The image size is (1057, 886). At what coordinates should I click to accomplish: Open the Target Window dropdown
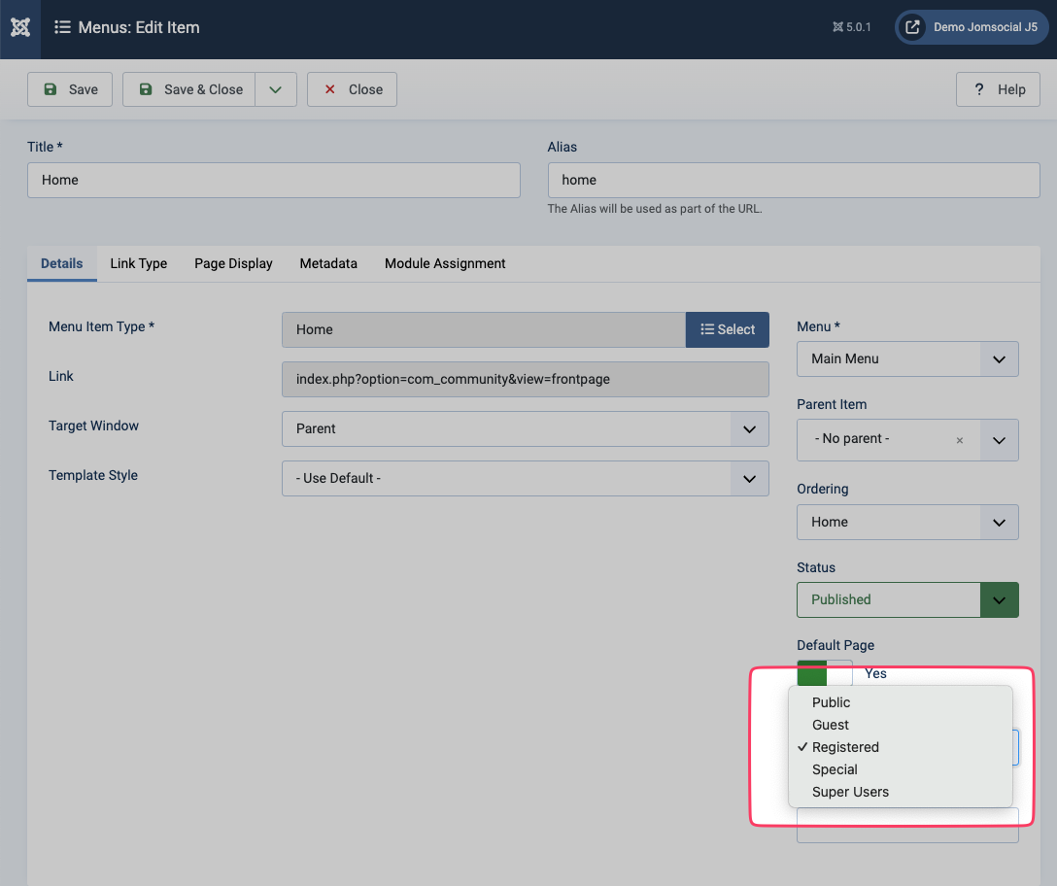[x=525, y=428]
